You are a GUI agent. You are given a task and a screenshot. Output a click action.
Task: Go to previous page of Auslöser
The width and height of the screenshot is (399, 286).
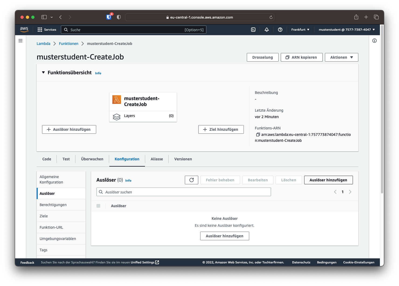click(335, 192)
